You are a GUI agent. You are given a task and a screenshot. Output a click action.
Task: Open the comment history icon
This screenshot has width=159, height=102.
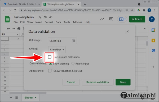tap(111, 19)
